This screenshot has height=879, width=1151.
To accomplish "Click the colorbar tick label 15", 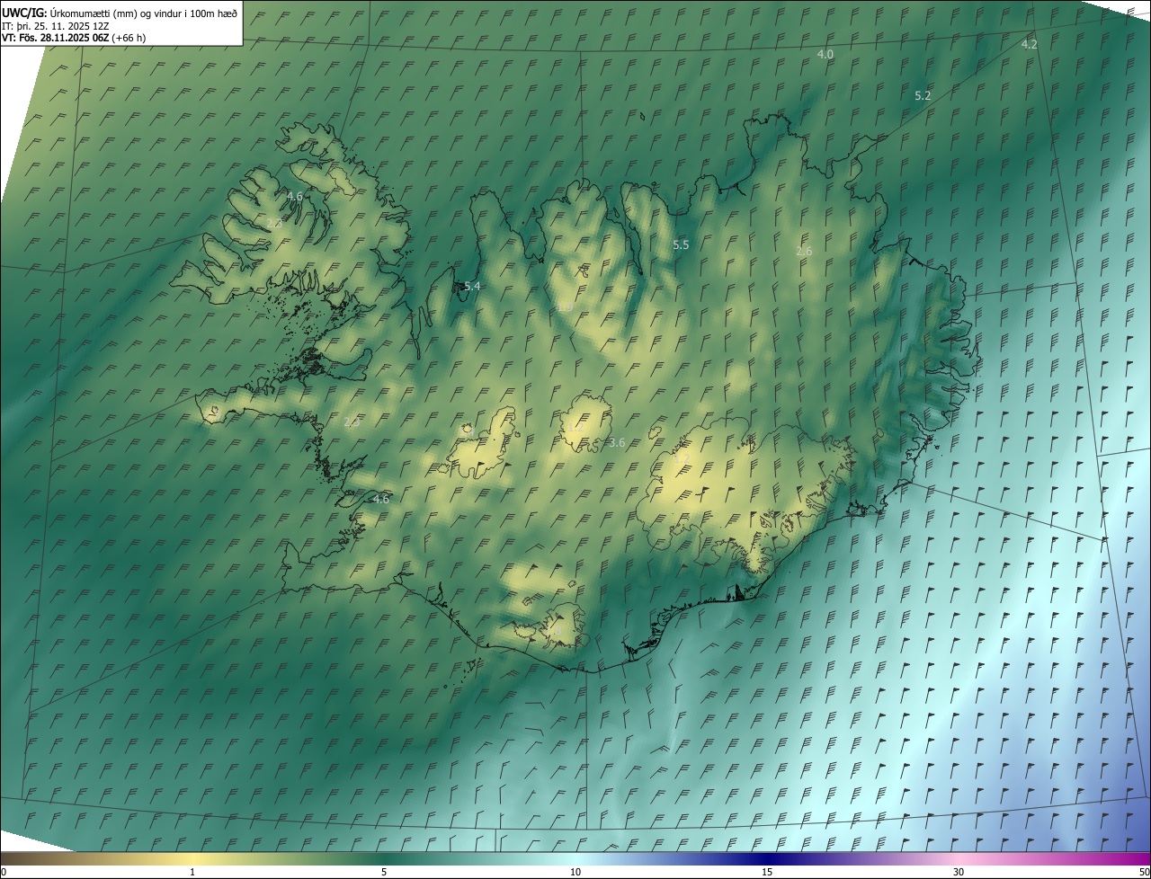I will [x=767, y=872].
